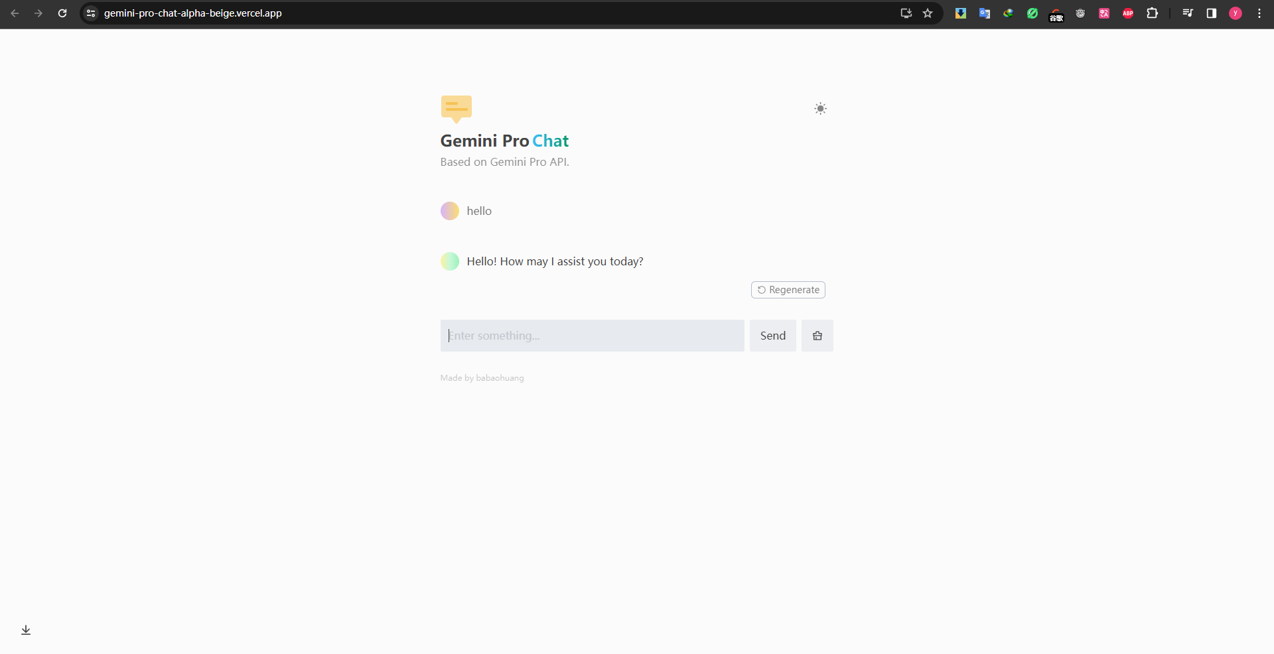Open the Chrome profile avatar

point(1236,13)
